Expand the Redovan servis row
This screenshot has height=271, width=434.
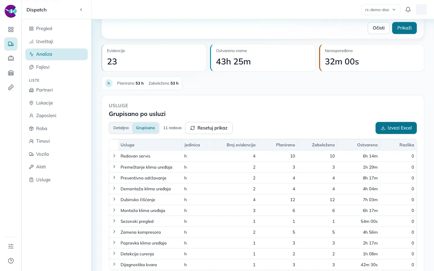click(114, 156)
